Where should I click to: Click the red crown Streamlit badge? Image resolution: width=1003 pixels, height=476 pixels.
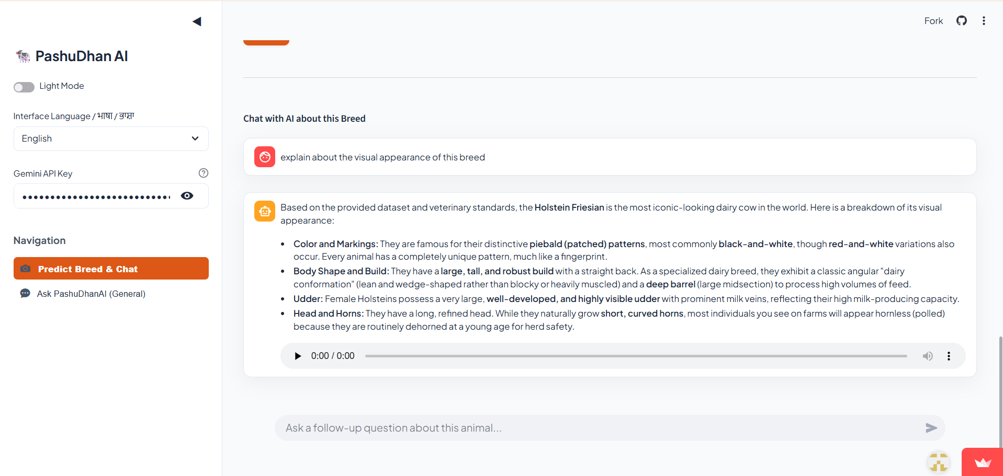coord(983,462)
